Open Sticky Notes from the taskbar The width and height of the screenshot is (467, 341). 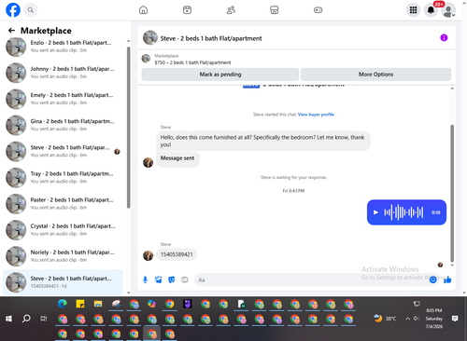click(x=80, y=304)
